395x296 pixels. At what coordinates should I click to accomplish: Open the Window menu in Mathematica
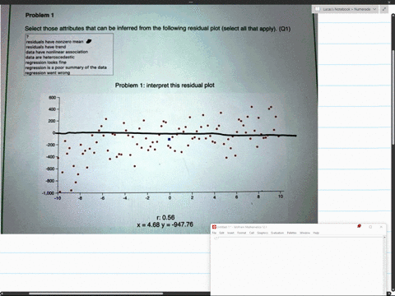point(304,233)
